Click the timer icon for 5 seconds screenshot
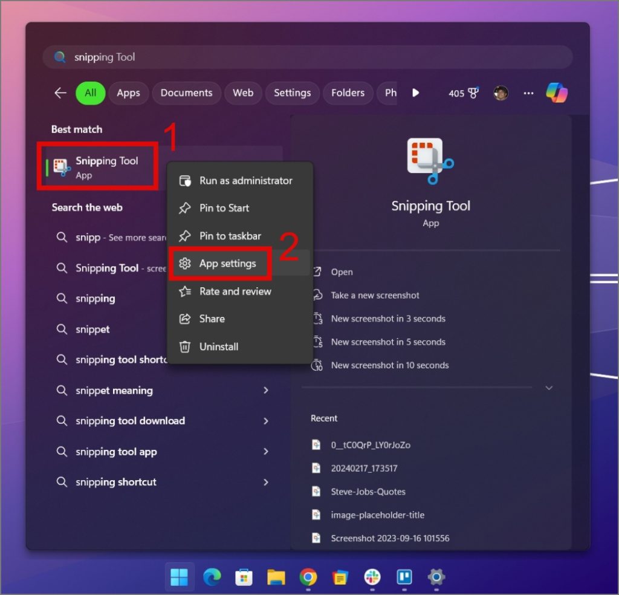This screenshot has height=595, width=619. pos(318,342)
